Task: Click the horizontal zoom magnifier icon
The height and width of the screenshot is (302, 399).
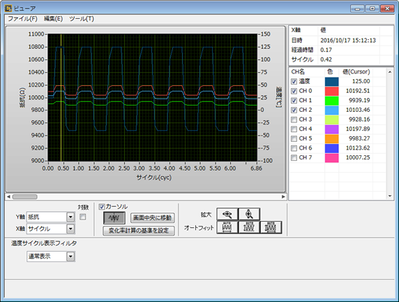Action: [227, 214]
